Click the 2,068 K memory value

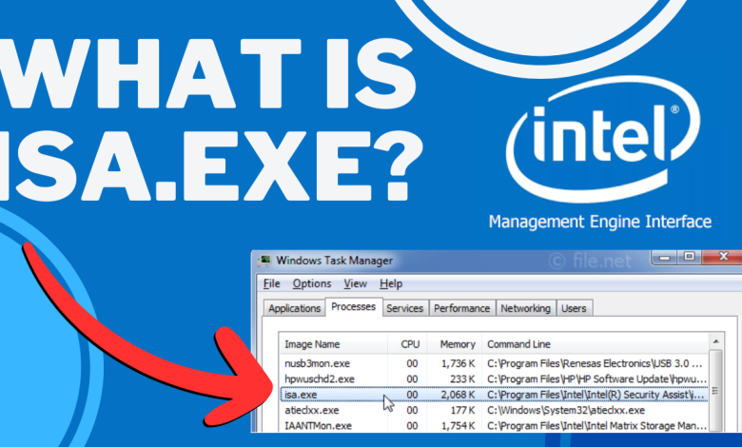tap(459, 395)
